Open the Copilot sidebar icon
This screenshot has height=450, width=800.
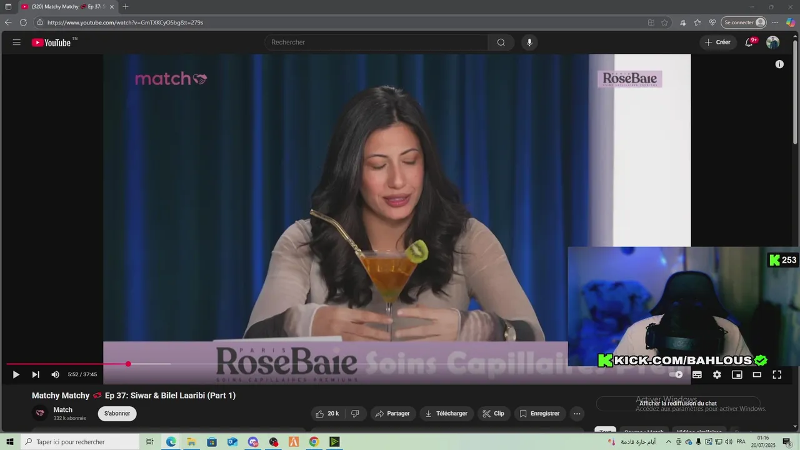(x=791, y=22)
